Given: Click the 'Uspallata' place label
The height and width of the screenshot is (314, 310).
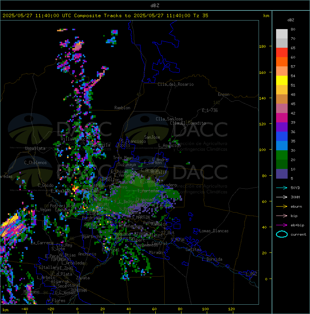Looking at the screenshot, I should click(x=35, y=148).
